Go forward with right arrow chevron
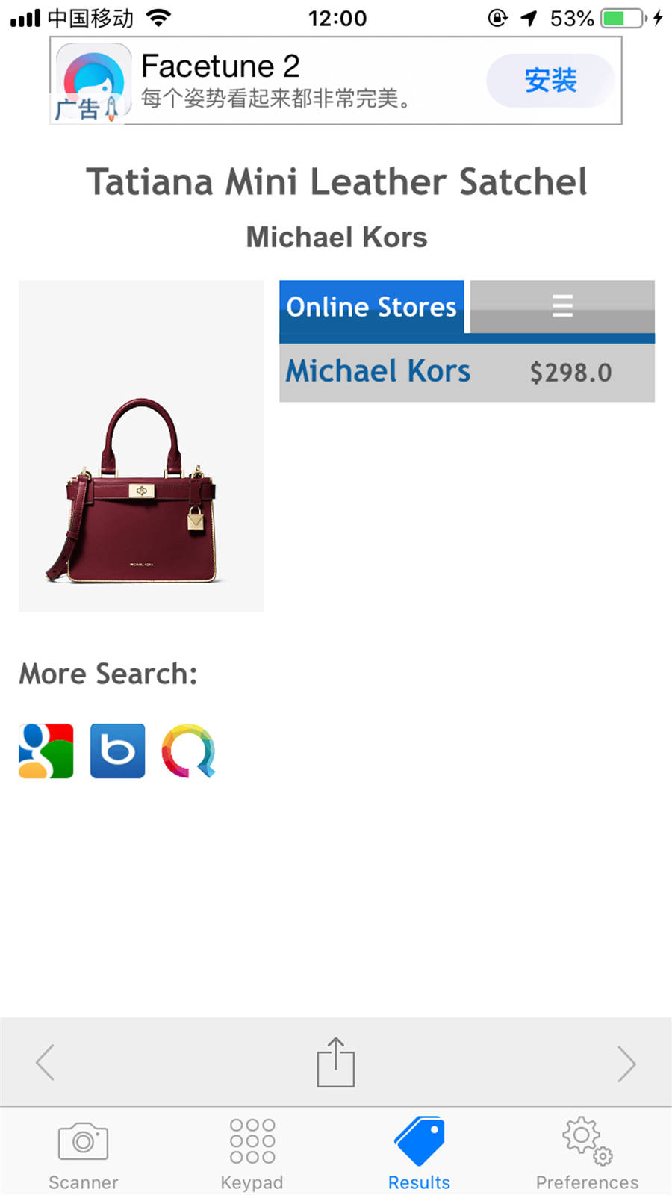Image resolution: width=672 pixels, height=1195 pixels. pyautogui.click(x=626, y=1064)
